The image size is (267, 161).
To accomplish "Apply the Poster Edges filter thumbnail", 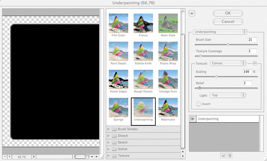I will (x=118, y=80).
